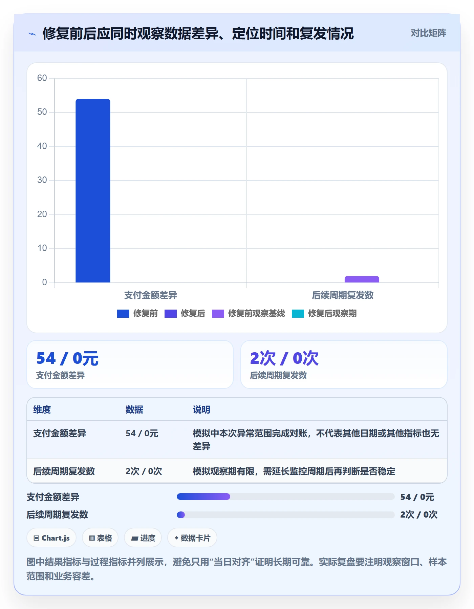
Task: Click the 对比矩阵 label in header
Action: 428,33
